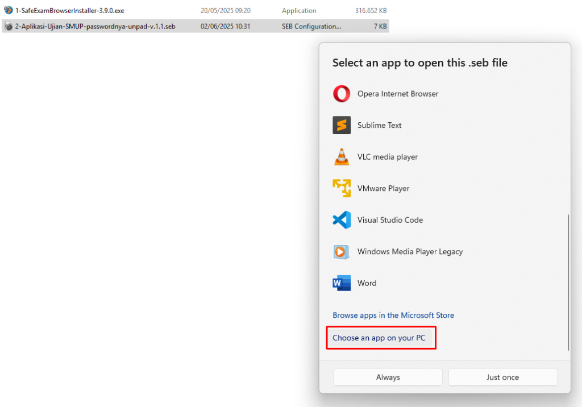Click the date 20/05/2025 09:20
582x407 pixels.
tap(225, 11)
